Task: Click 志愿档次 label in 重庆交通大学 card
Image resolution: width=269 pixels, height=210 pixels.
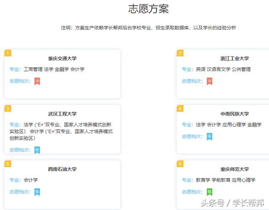Action: tap(20, 81)
